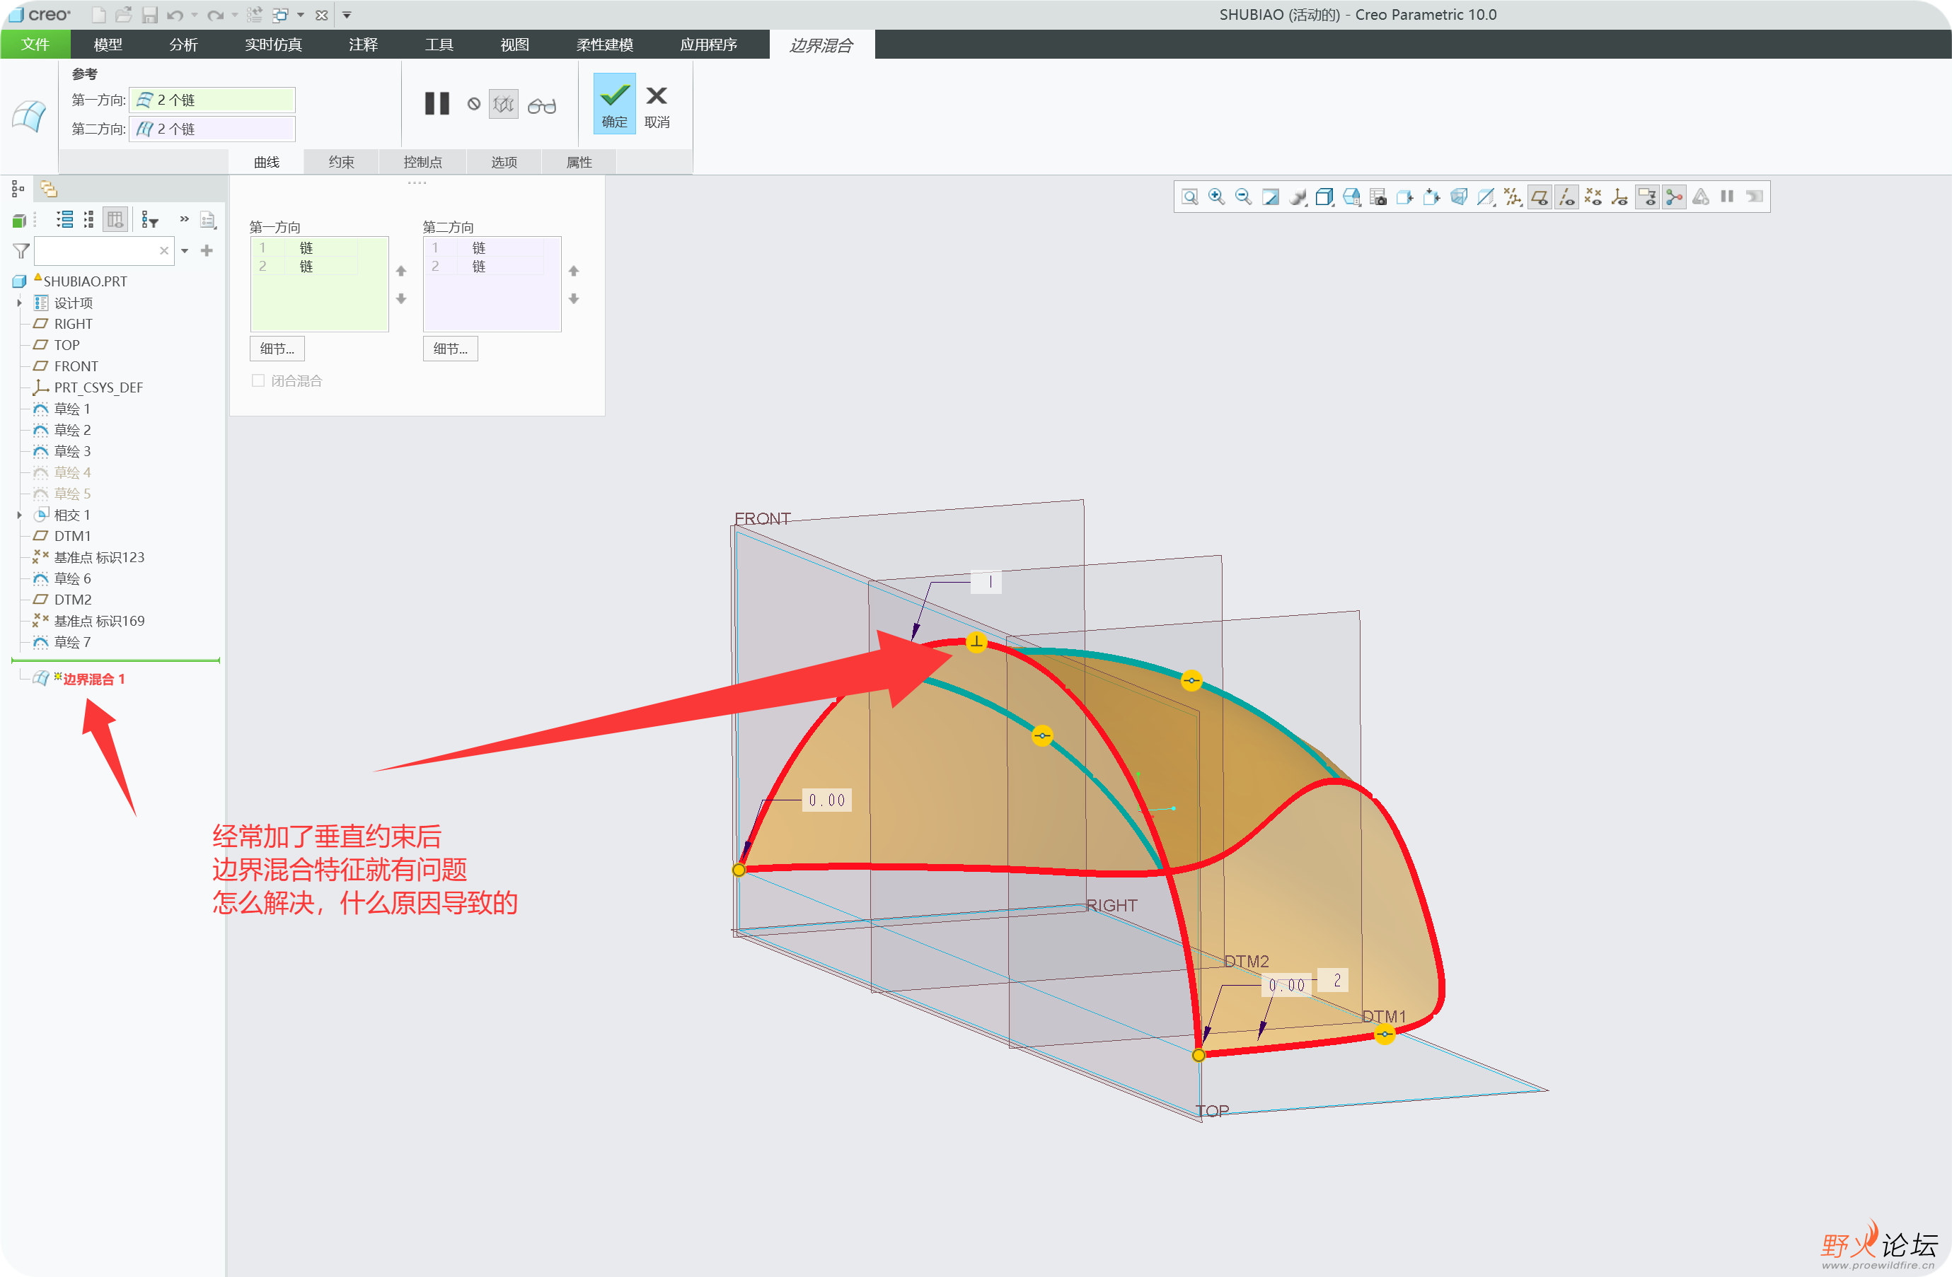
Task: Open the 分析 ribbon tab
Action: coord(183,45)
